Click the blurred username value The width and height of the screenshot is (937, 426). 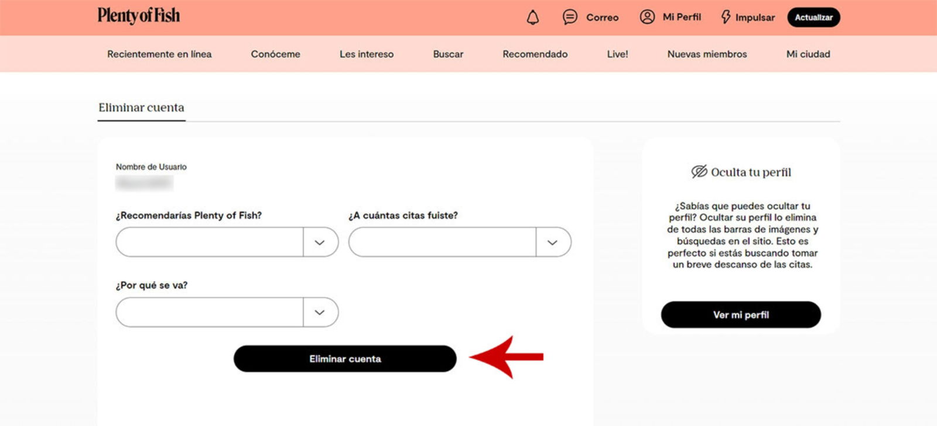click(144, 184)
